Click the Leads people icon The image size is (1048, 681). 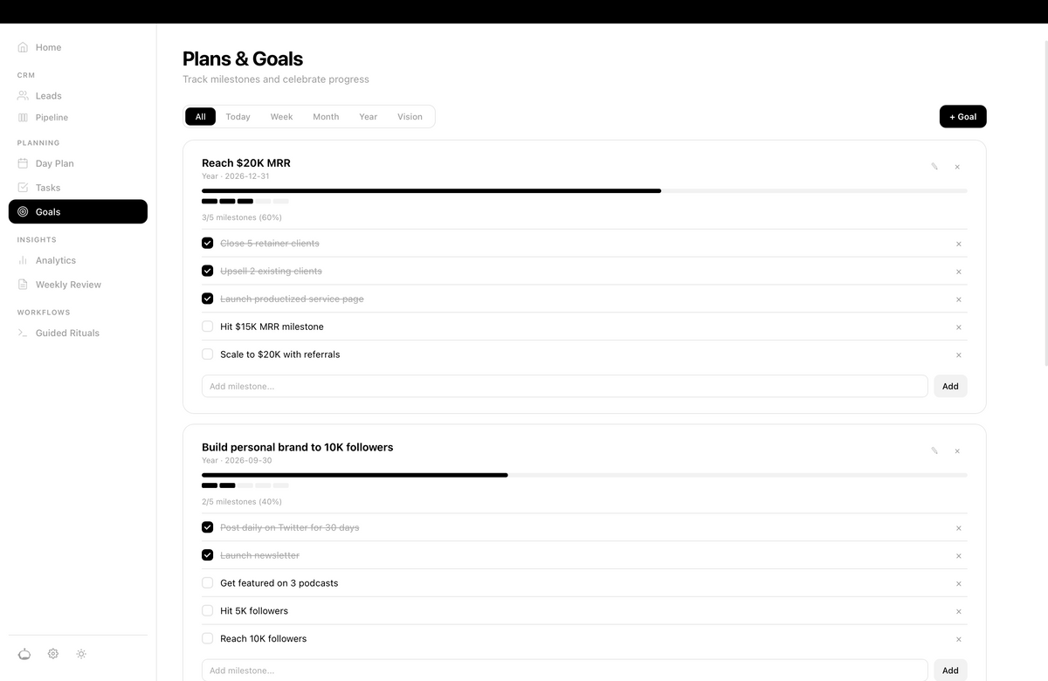23,96
